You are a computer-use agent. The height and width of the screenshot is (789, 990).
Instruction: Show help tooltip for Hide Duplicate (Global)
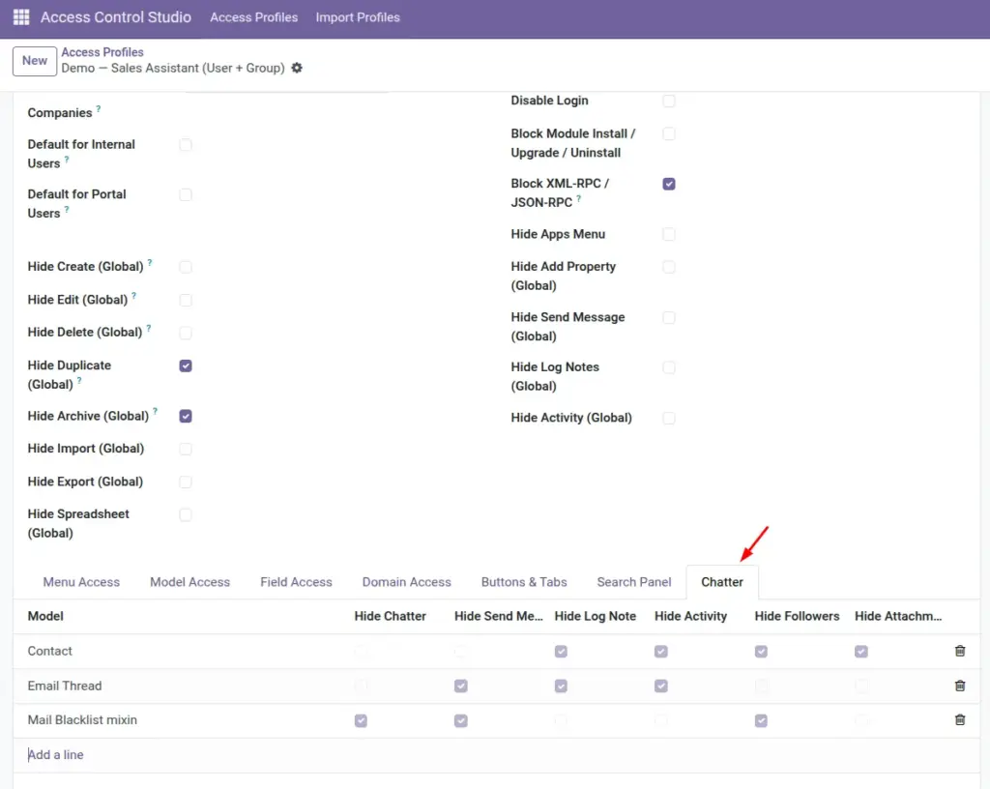79,380
